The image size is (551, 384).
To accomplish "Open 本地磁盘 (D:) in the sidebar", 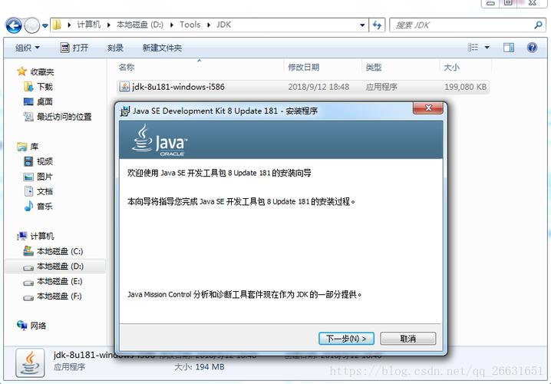I will coord(54,266).
